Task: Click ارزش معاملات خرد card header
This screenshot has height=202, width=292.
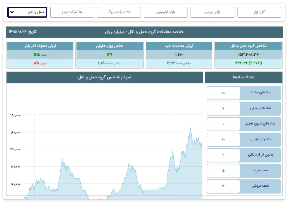Action: tap(179, 46)
